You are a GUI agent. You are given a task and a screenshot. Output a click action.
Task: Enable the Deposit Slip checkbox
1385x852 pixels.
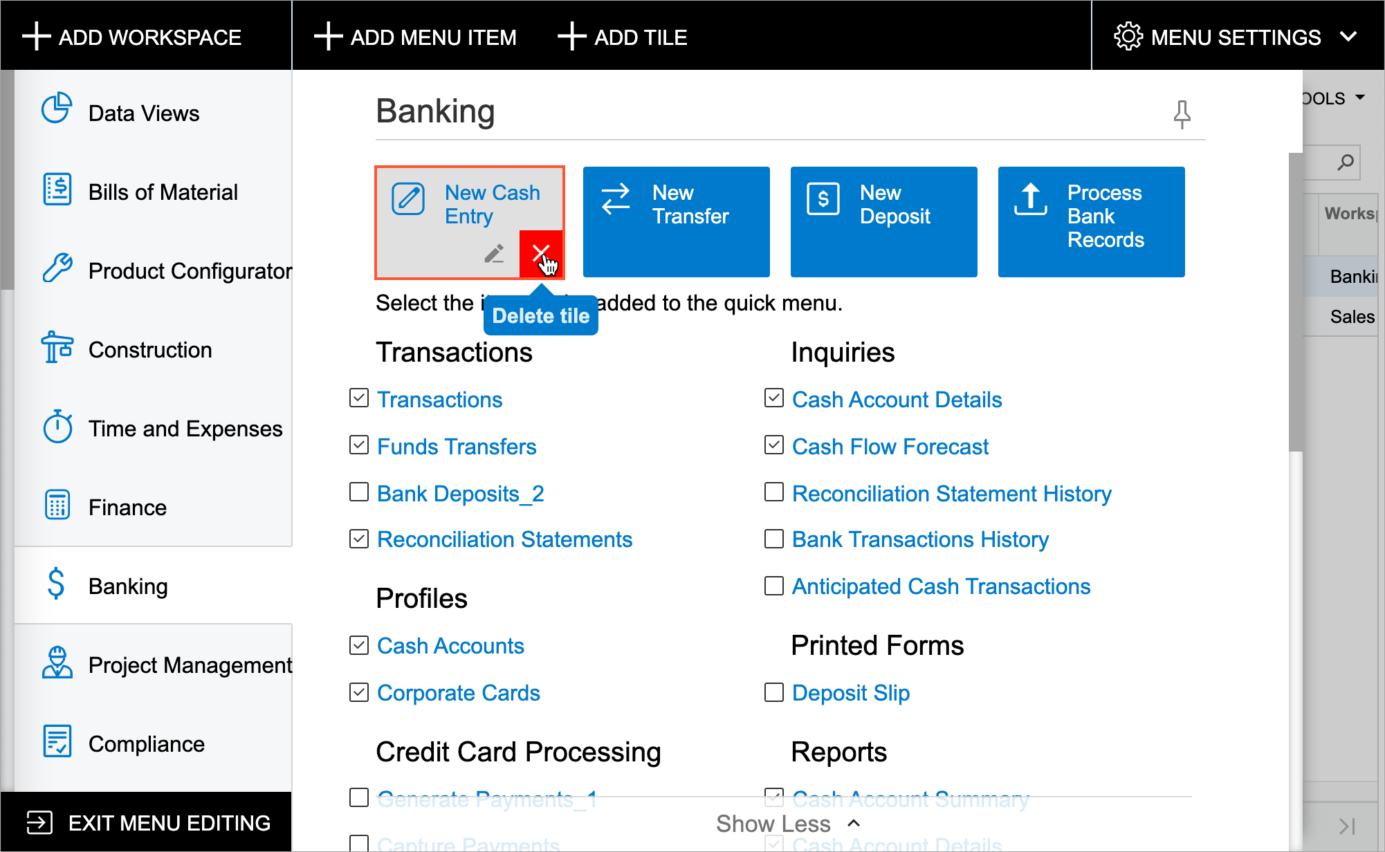click(773, 692)
